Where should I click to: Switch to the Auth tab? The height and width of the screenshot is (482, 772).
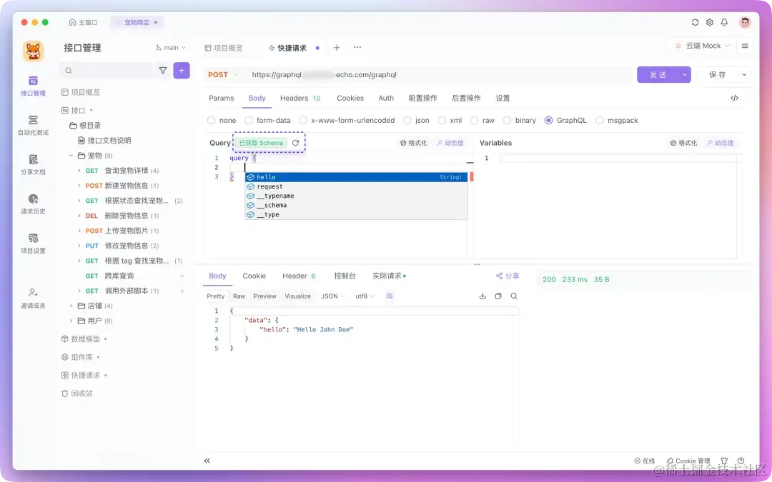click(x=386, y=98)
